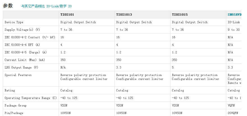Screen dimensions: 247x116
Task: Click TIOS1015's LDO output value 5
Action: [x=173, y=67]
